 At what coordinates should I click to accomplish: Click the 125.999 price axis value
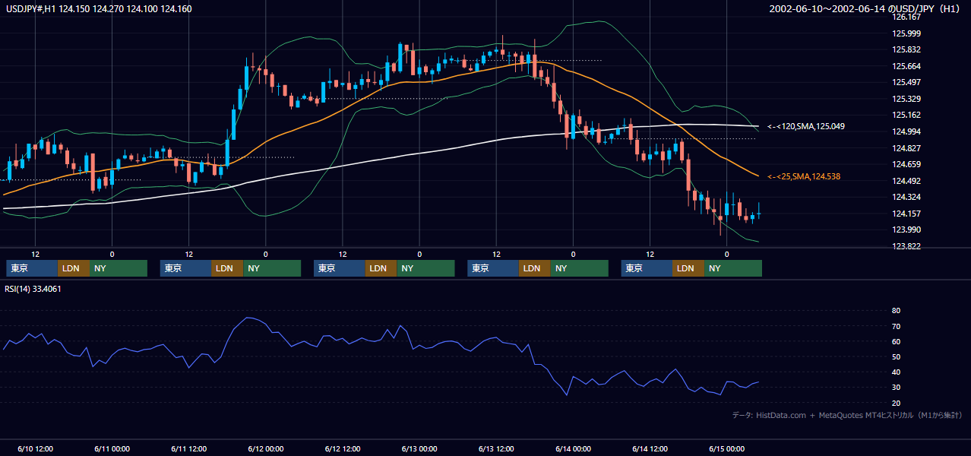pyautogui.click(x=906, y=33)
